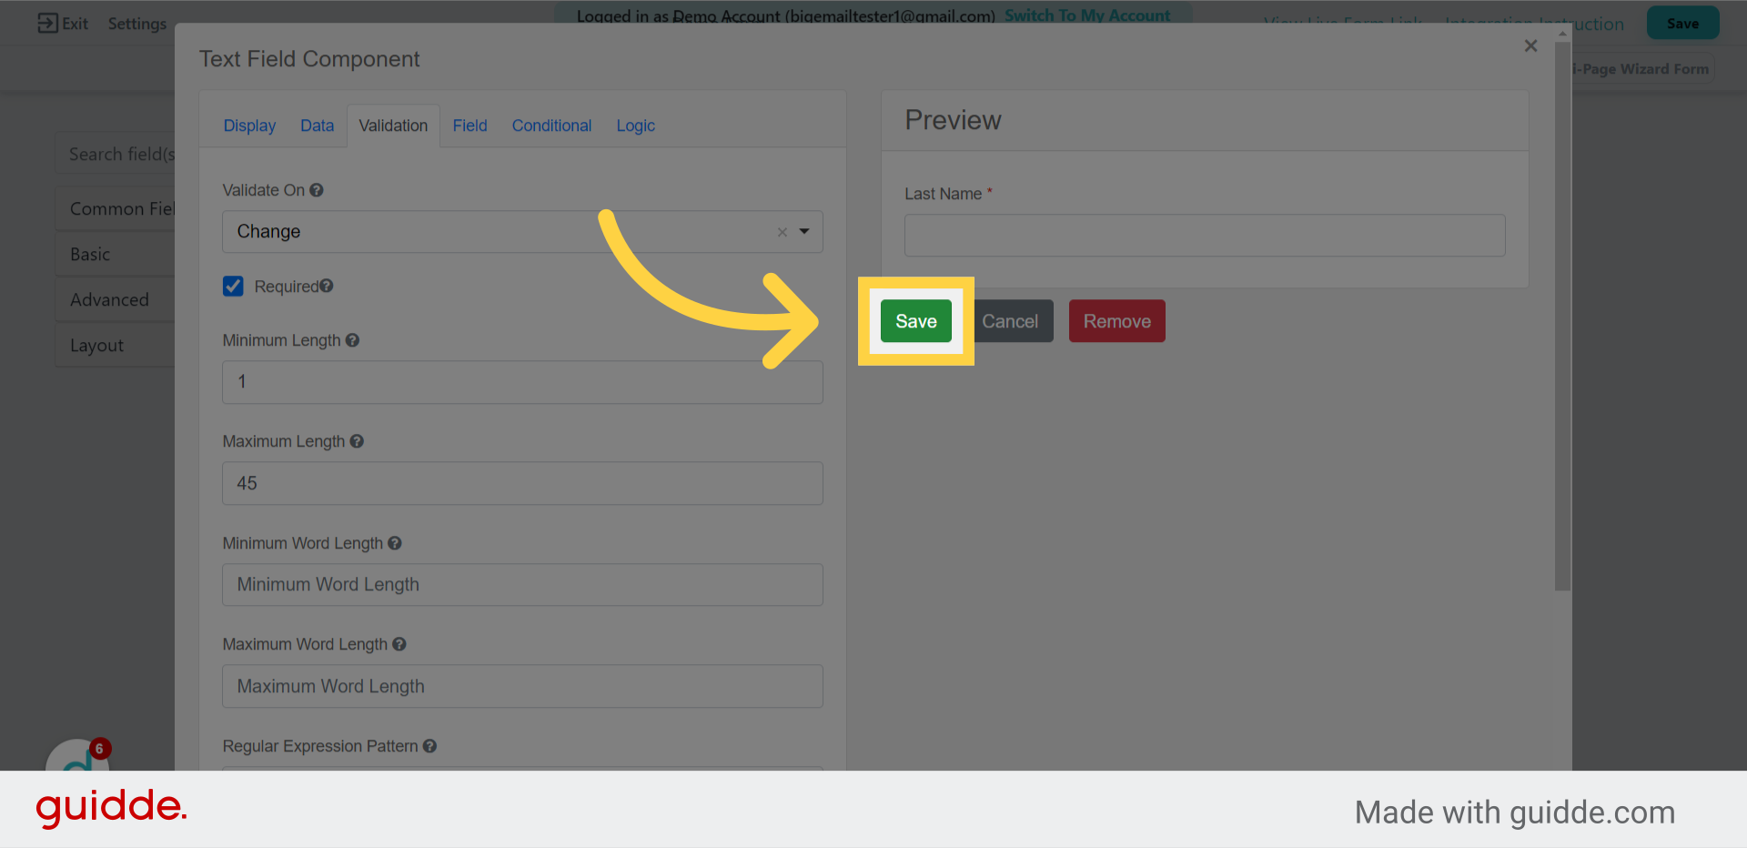Focus the Minimum Word Length input

coord(522,585)
